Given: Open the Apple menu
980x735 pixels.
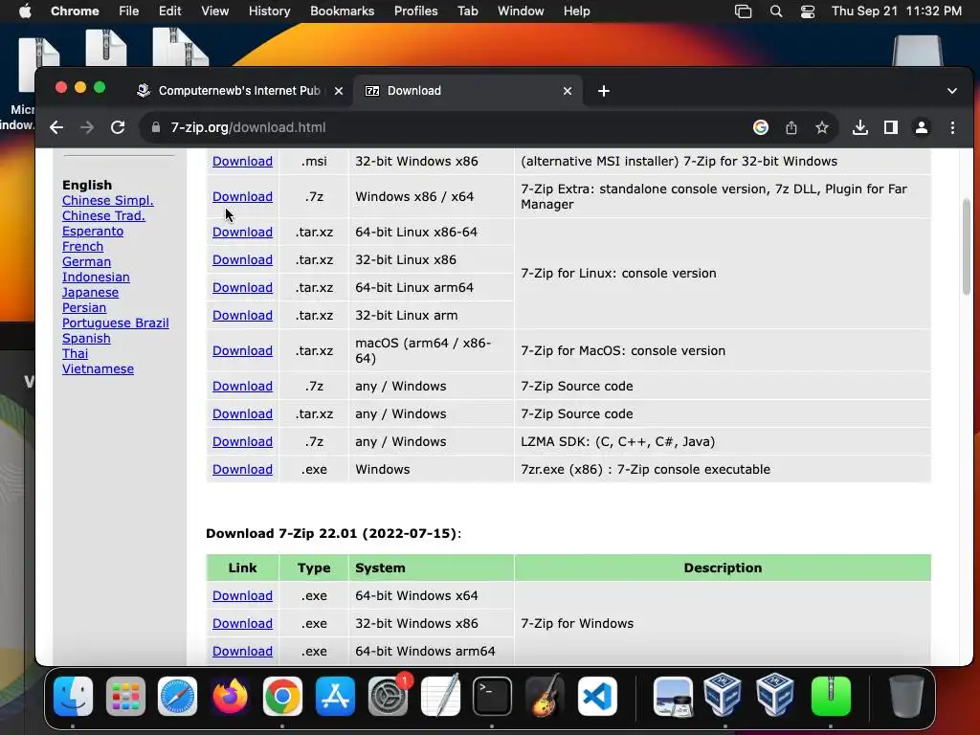Looking at the screenshot, I should pyautogui.click(x=25, y=11).
